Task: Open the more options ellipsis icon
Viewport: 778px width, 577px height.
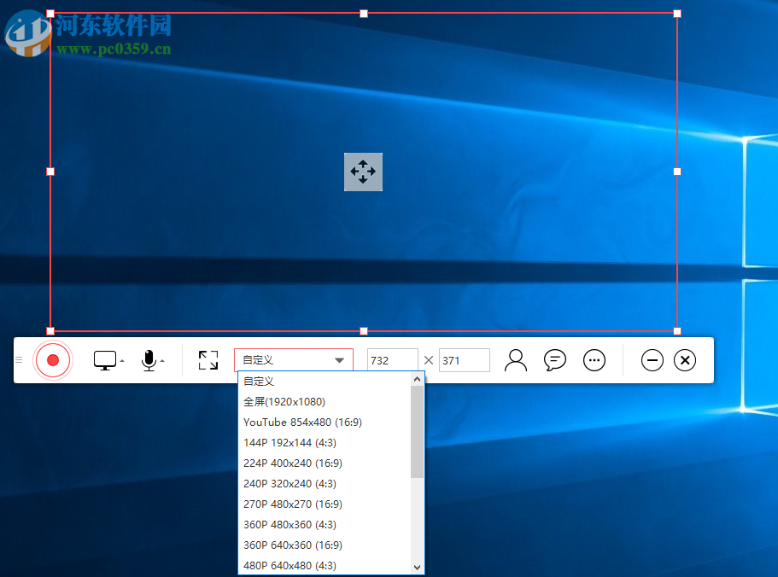Action: pyautogui.click(x=594, y=359)
